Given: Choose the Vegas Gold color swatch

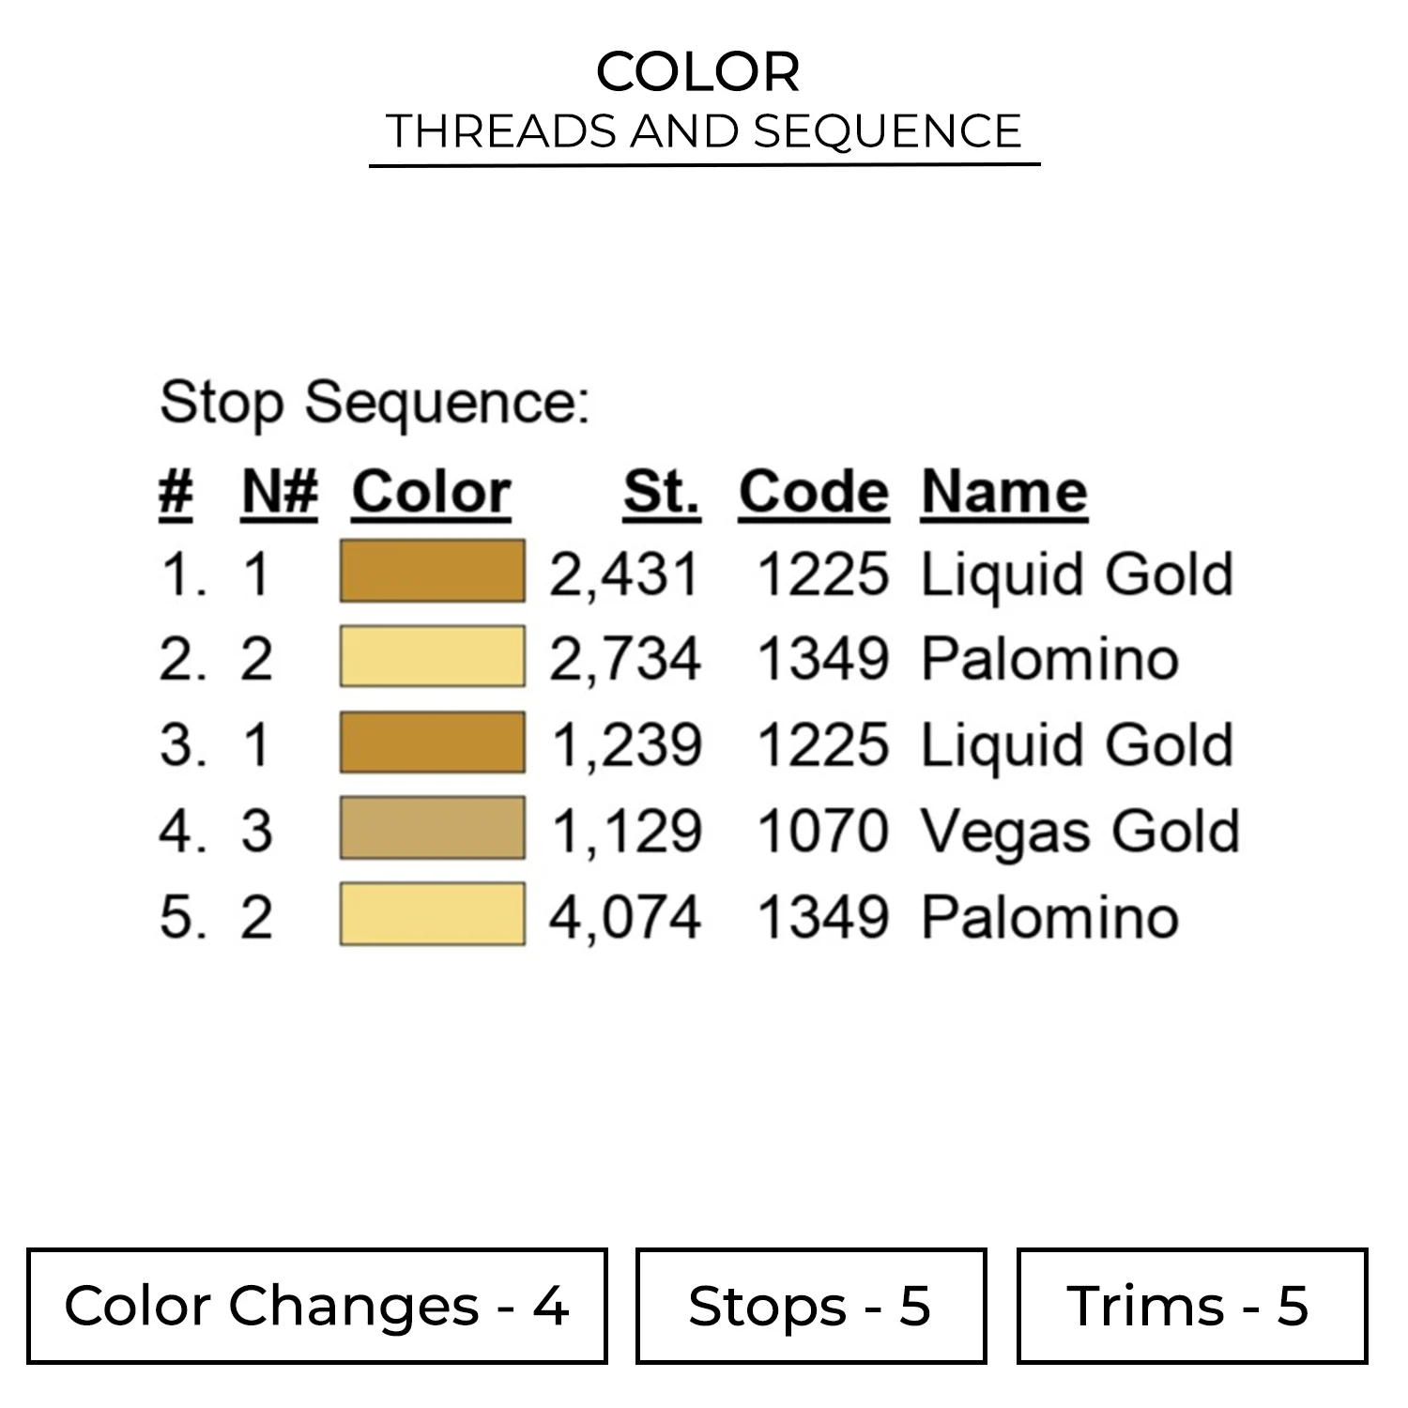Looking at the screenshot, I should pyautogui.click(x=432, y=828).
